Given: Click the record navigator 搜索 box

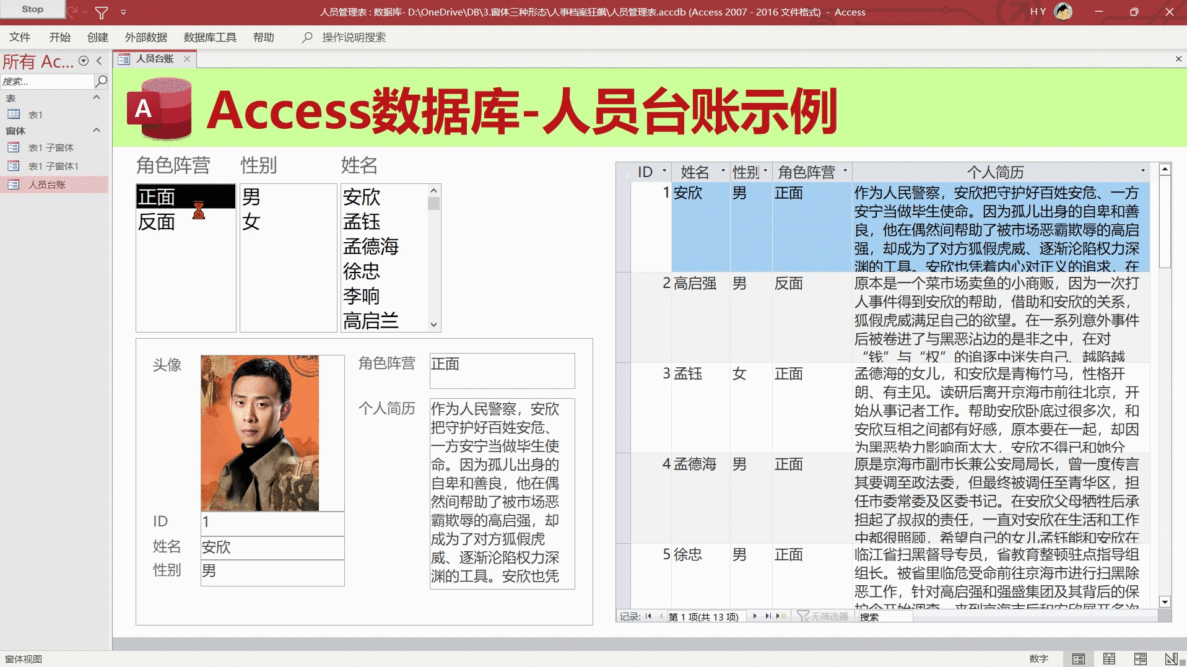Looking at the screenshot, I should (884, 617).
